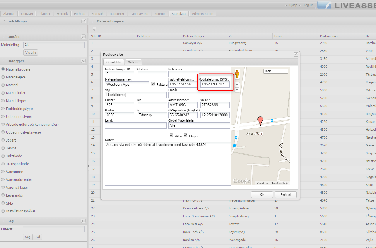The image size is (376, 248).
Task: Open the Kort map type dropdown
Action: (276, 71)
